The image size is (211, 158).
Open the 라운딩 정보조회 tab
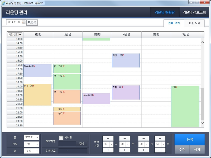pos(194,12)
